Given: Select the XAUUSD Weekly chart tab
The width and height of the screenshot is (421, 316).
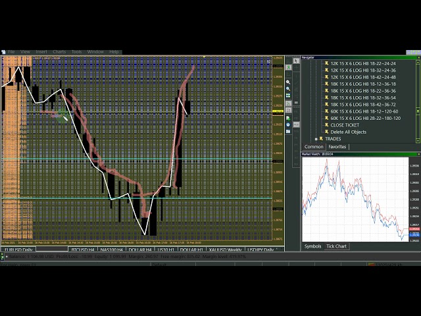Looking at the screenshot, I should coord(226,250).
